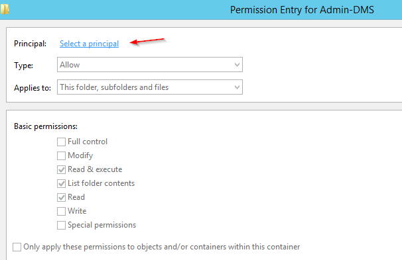Viewport: 402px width, 260px height.
Task: Expand the Applies to dropdown arrow
Action: pyautogui.click(x=237, y=87)
